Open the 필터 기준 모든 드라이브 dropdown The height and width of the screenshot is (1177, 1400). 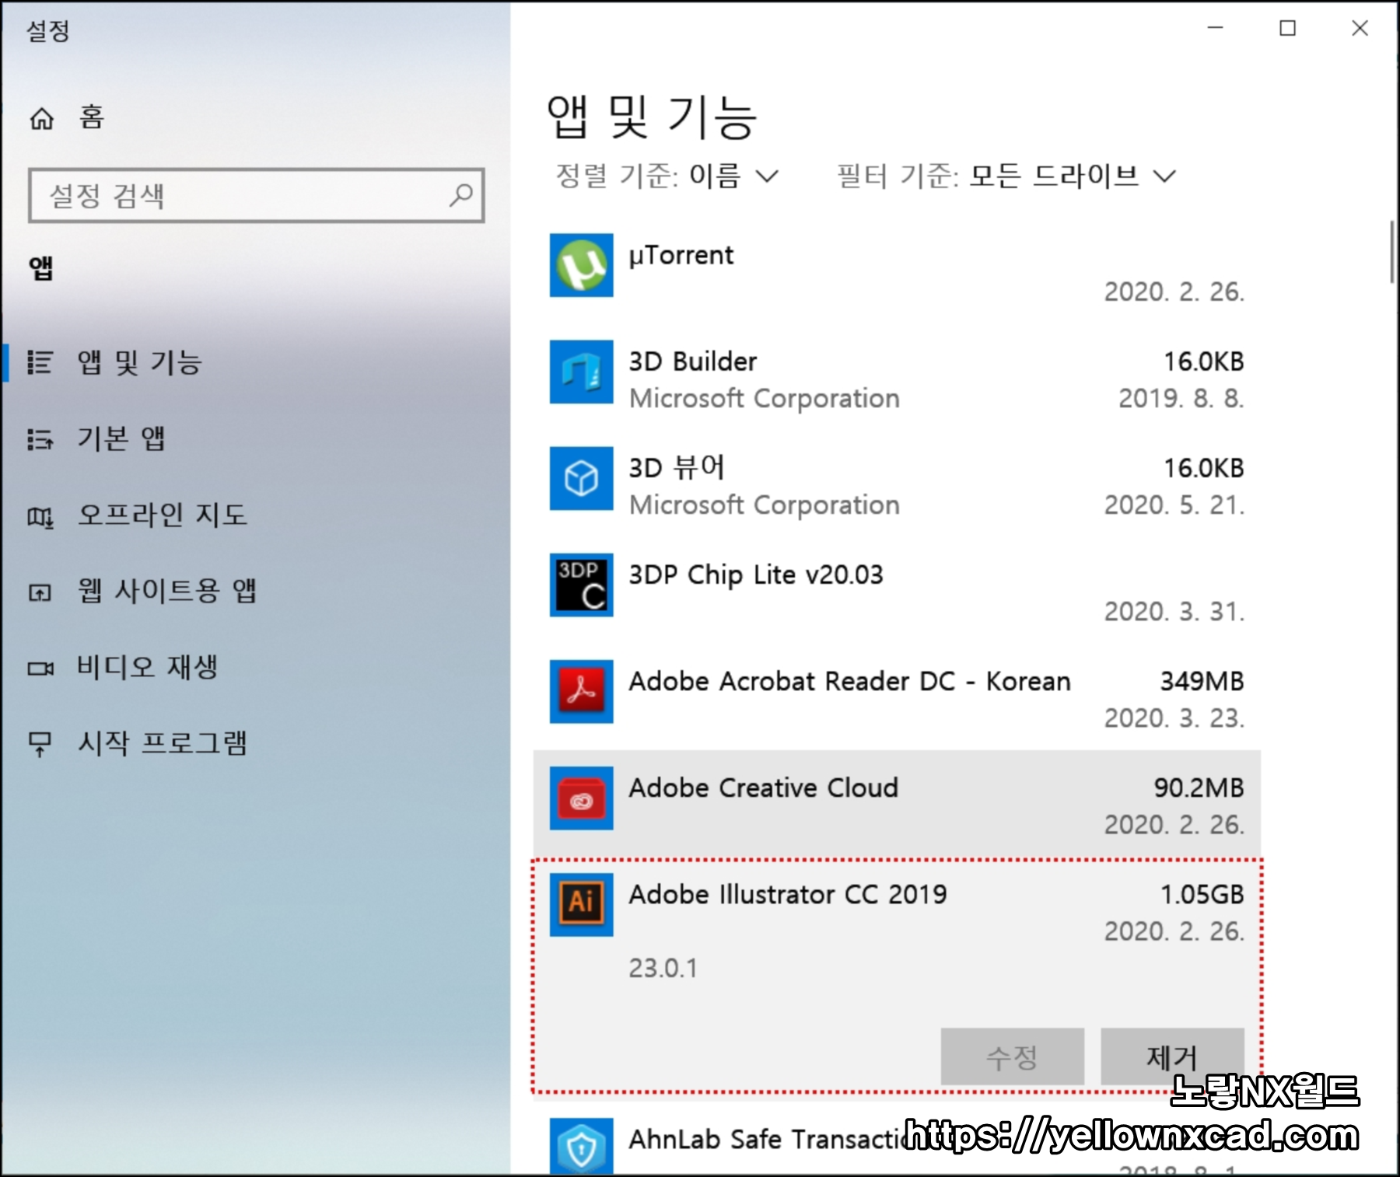(x=1006, y=176)
